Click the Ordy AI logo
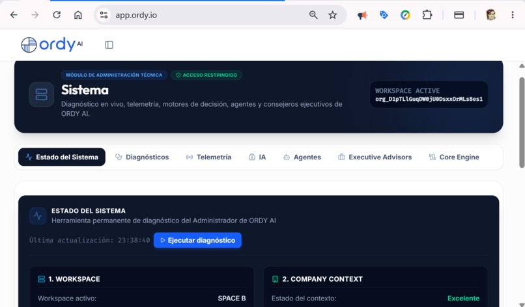 (52, 44)
